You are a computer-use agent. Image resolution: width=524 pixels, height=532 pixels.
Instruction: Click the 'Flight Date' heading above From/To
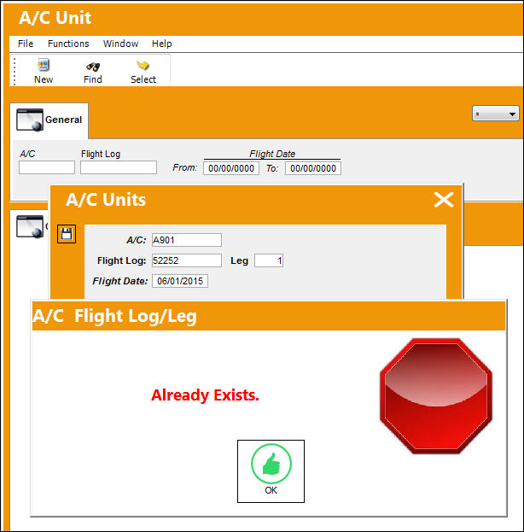(272, 154)
